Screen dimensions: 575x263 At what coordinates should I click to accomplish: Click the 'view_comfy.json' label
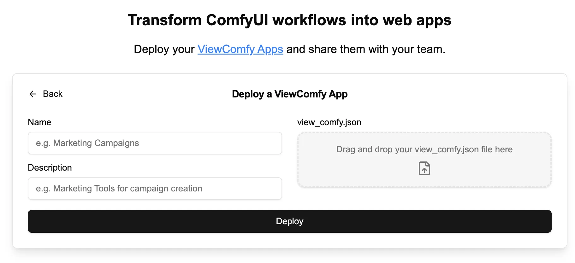(329, 122)
